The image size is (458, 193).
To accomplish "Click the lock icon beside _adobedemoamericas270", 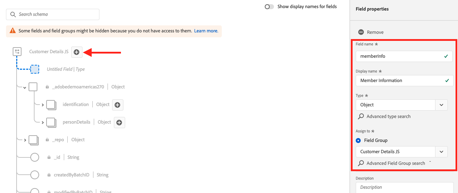I will point(47,87).
